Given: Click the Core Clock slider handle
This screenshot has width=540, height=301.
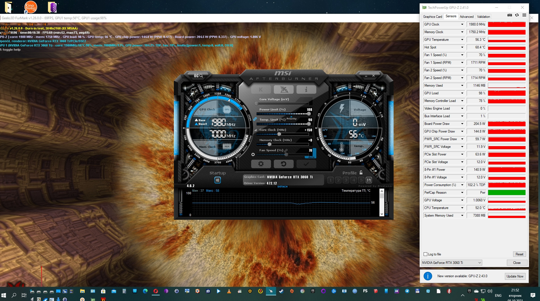Looking at the screenshot, I should pos(279,134).
